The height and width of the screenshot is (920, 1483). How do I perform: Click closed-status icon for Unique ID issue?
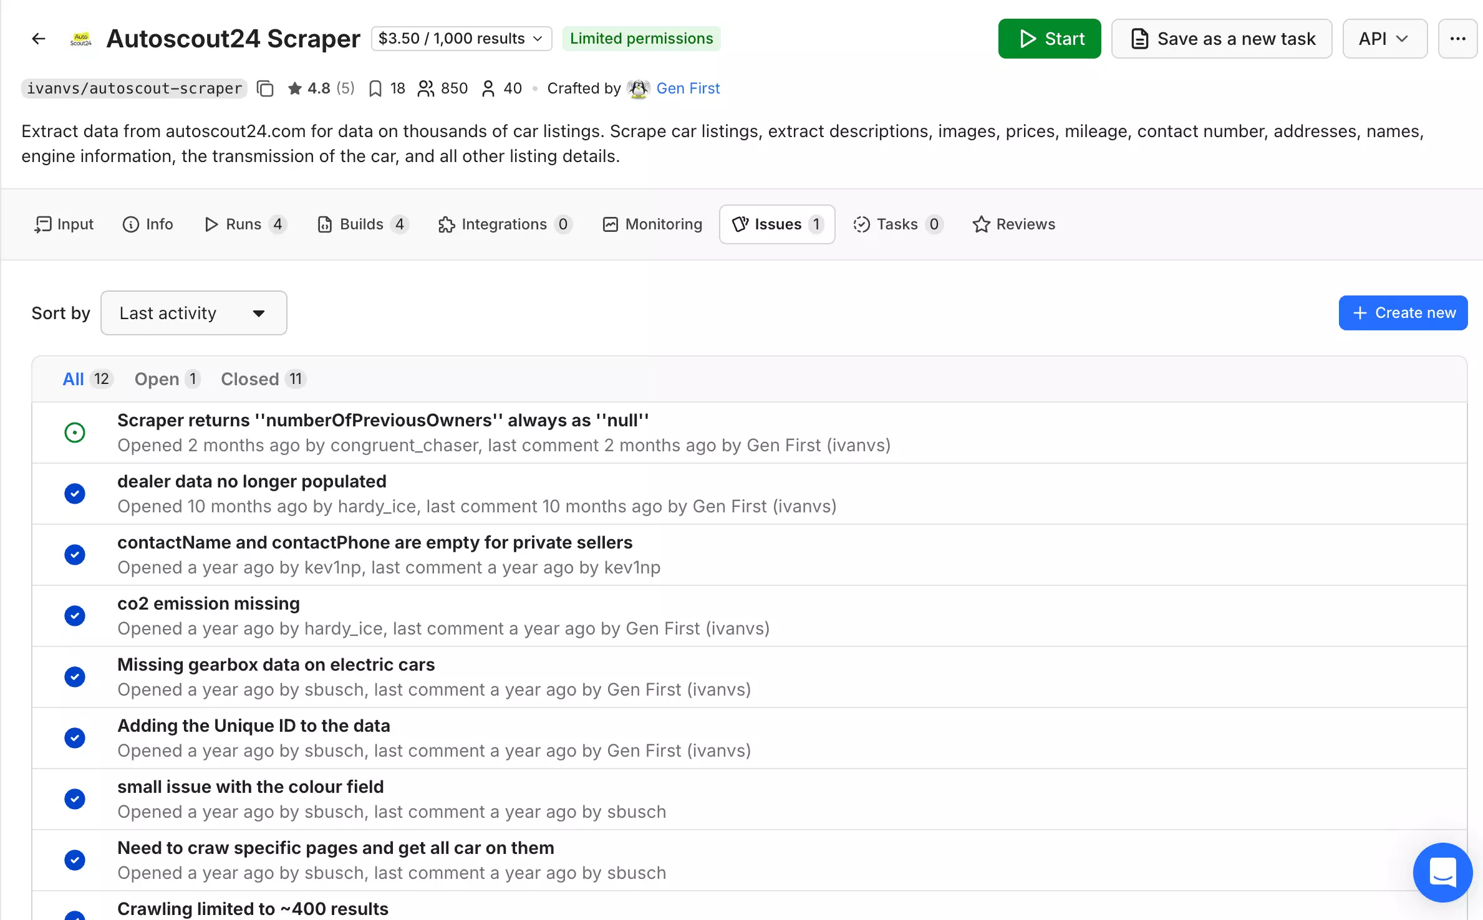75,738
